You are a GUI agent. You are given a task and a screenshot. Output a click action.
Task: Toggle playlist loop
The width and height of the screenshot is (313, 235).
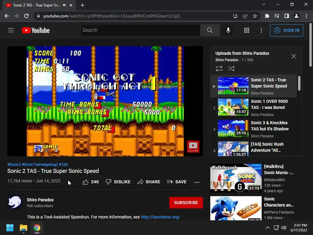click(219, 69)
